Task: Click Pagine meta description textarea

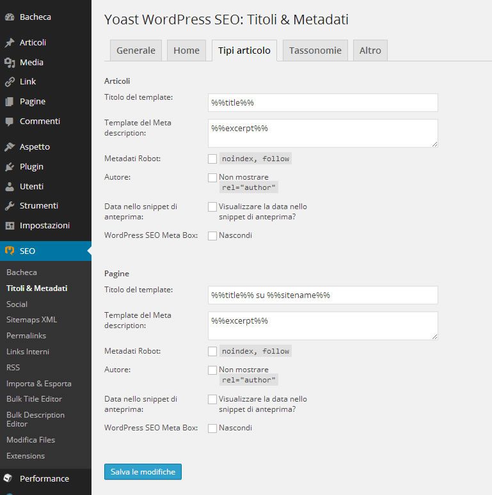Action: coord(322,326)
